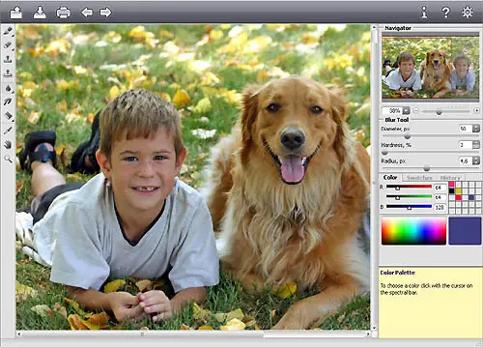This screenshot has width=483, height=348.
Task: Save the image using the download icon
Action: (40, 13)
